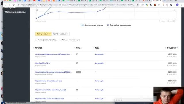
Task: Open the red S browser extension
Action: pyautogui.click(x=155, y=5)
